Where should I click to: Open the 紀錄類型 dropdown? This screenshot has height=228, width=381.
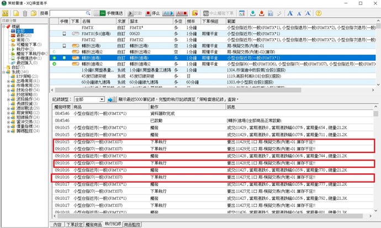102,99
